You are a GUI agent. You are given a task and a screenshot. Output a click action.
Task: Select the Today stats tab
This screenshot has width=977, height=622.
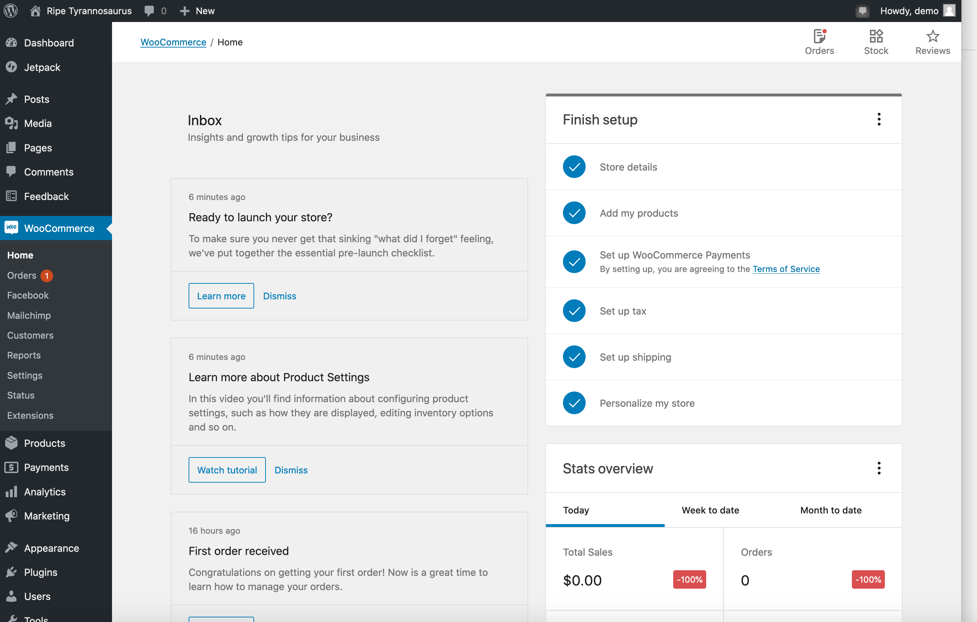[x=605, y=510]
